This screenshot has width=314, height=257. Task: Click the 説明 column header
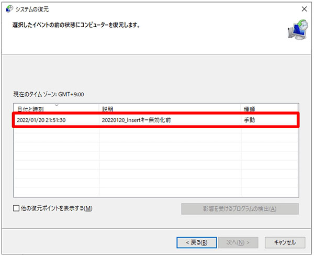coord(170,108)
